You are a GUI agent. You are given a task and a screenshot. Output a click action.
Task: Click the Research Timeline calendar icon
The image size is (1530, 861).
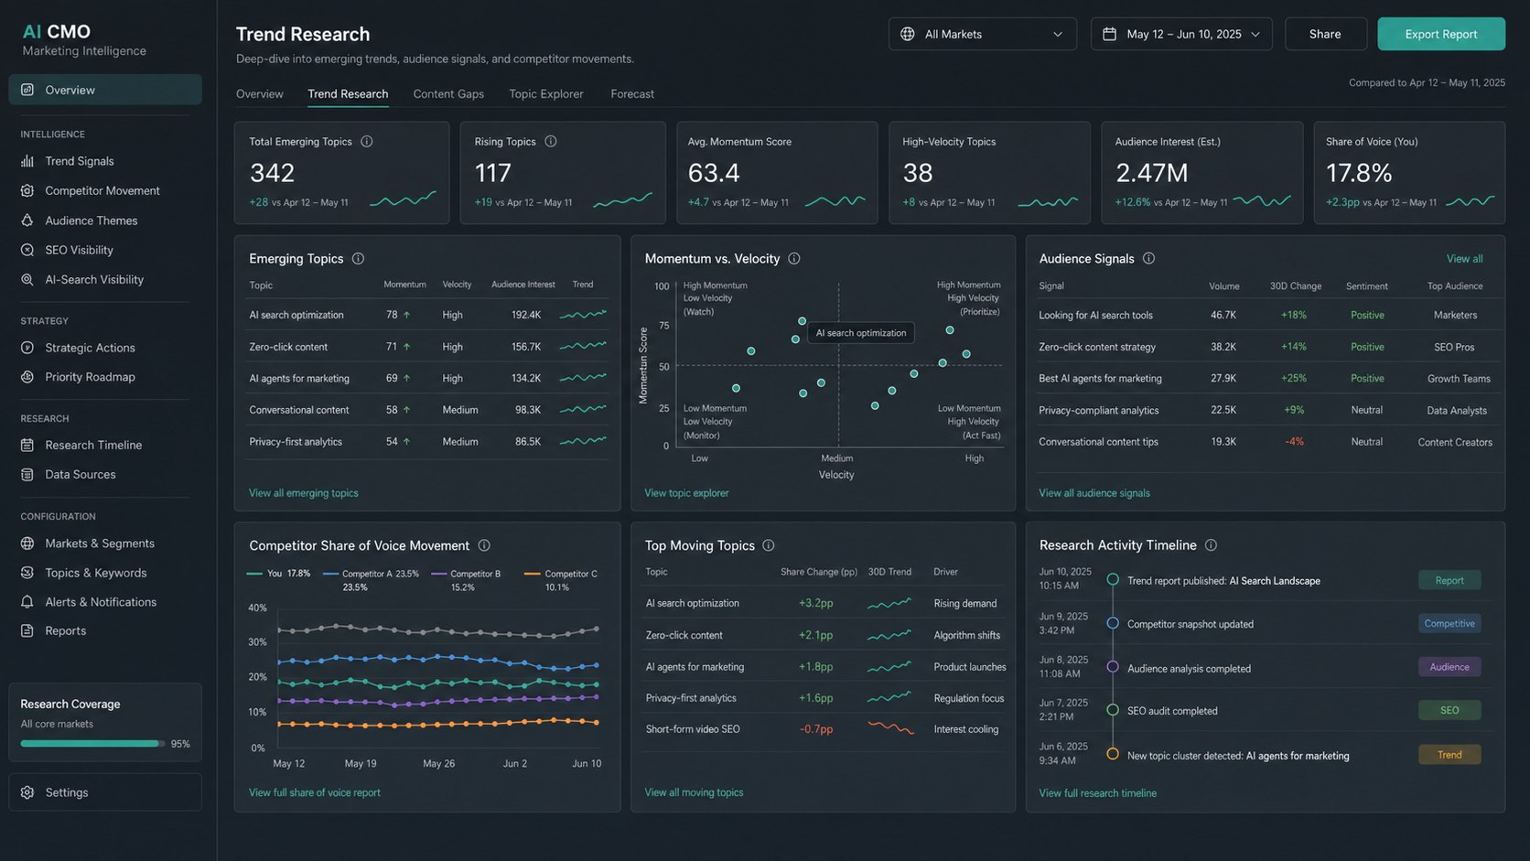point(27,445)
